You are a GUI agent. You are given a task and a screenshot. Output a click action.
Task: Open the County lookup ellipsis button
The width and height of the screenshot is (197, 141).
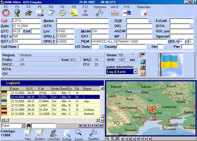(148, 47)
